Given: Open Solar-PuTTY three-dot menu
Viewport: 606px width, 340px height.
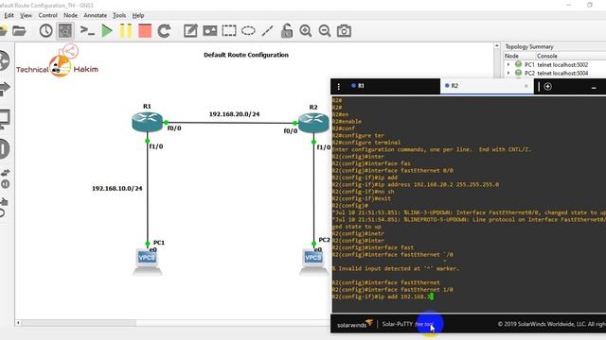Looking at the screenshot, I should click(339, 86).
